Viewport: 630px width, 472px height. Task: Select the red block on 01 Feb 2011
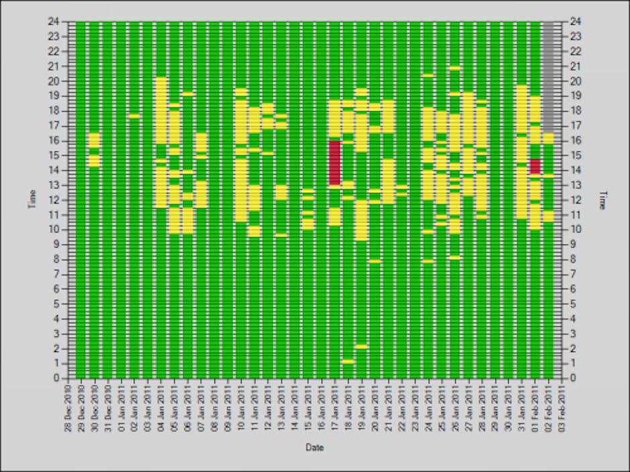pos(535,166)
